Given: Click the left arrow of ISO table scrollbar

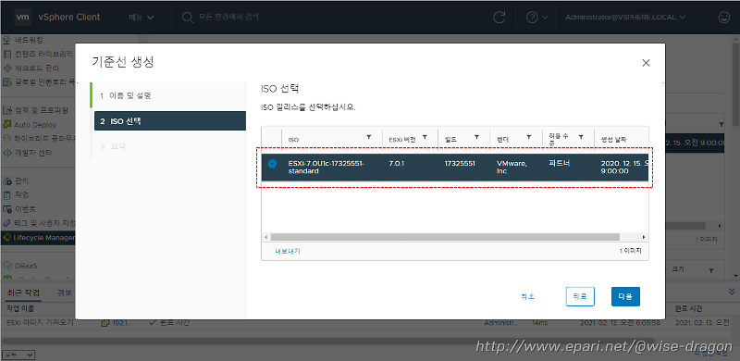Looking at the screenshot, I should pos(265,237).
